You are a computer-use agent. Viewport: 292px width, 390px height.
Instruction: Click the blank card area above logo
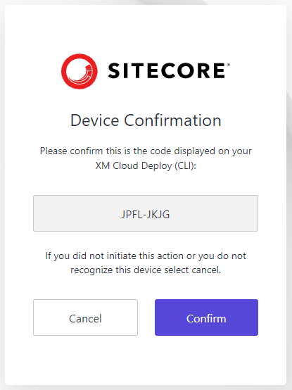[x=146, y=27]
